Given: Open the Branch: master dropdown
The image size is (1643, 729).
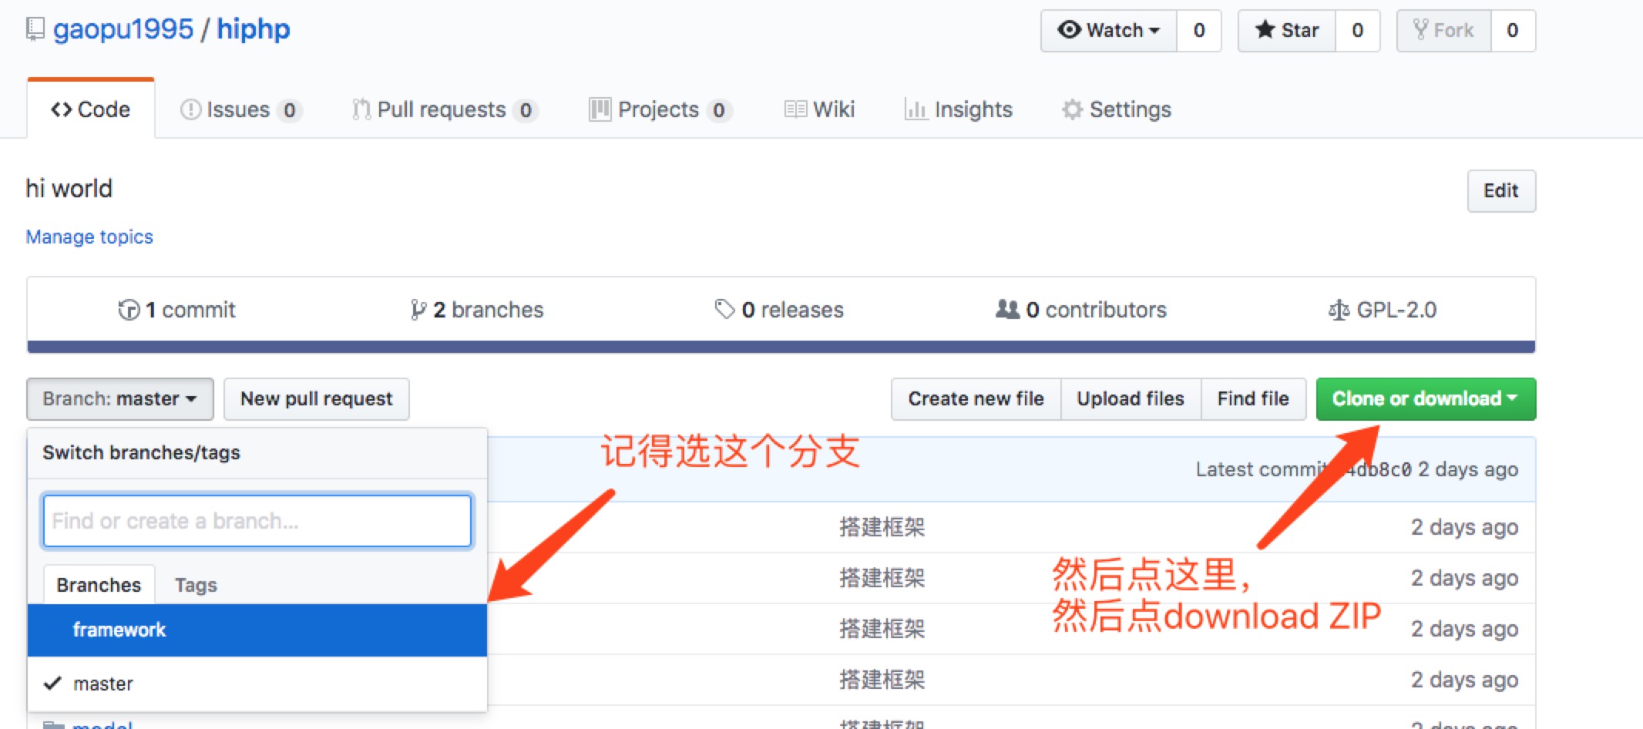Looking at the screenshot, I should click(120, 399).
